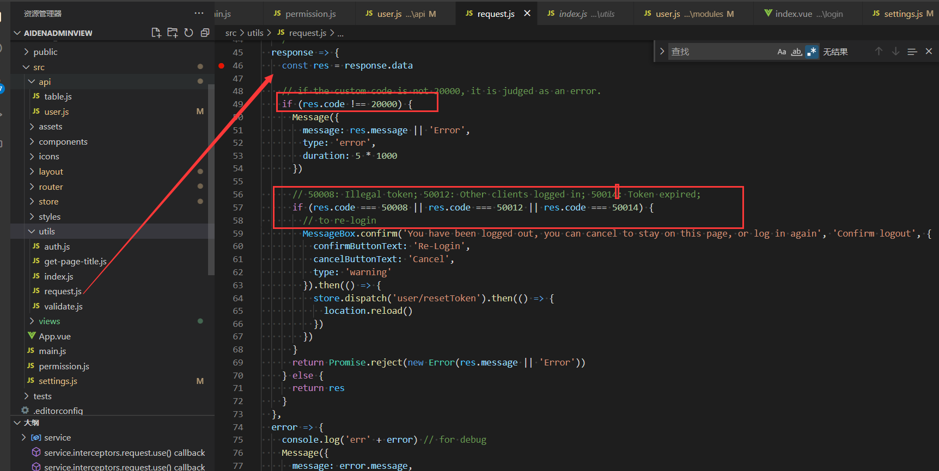Go to previous match in find widget

coord(879,51)
